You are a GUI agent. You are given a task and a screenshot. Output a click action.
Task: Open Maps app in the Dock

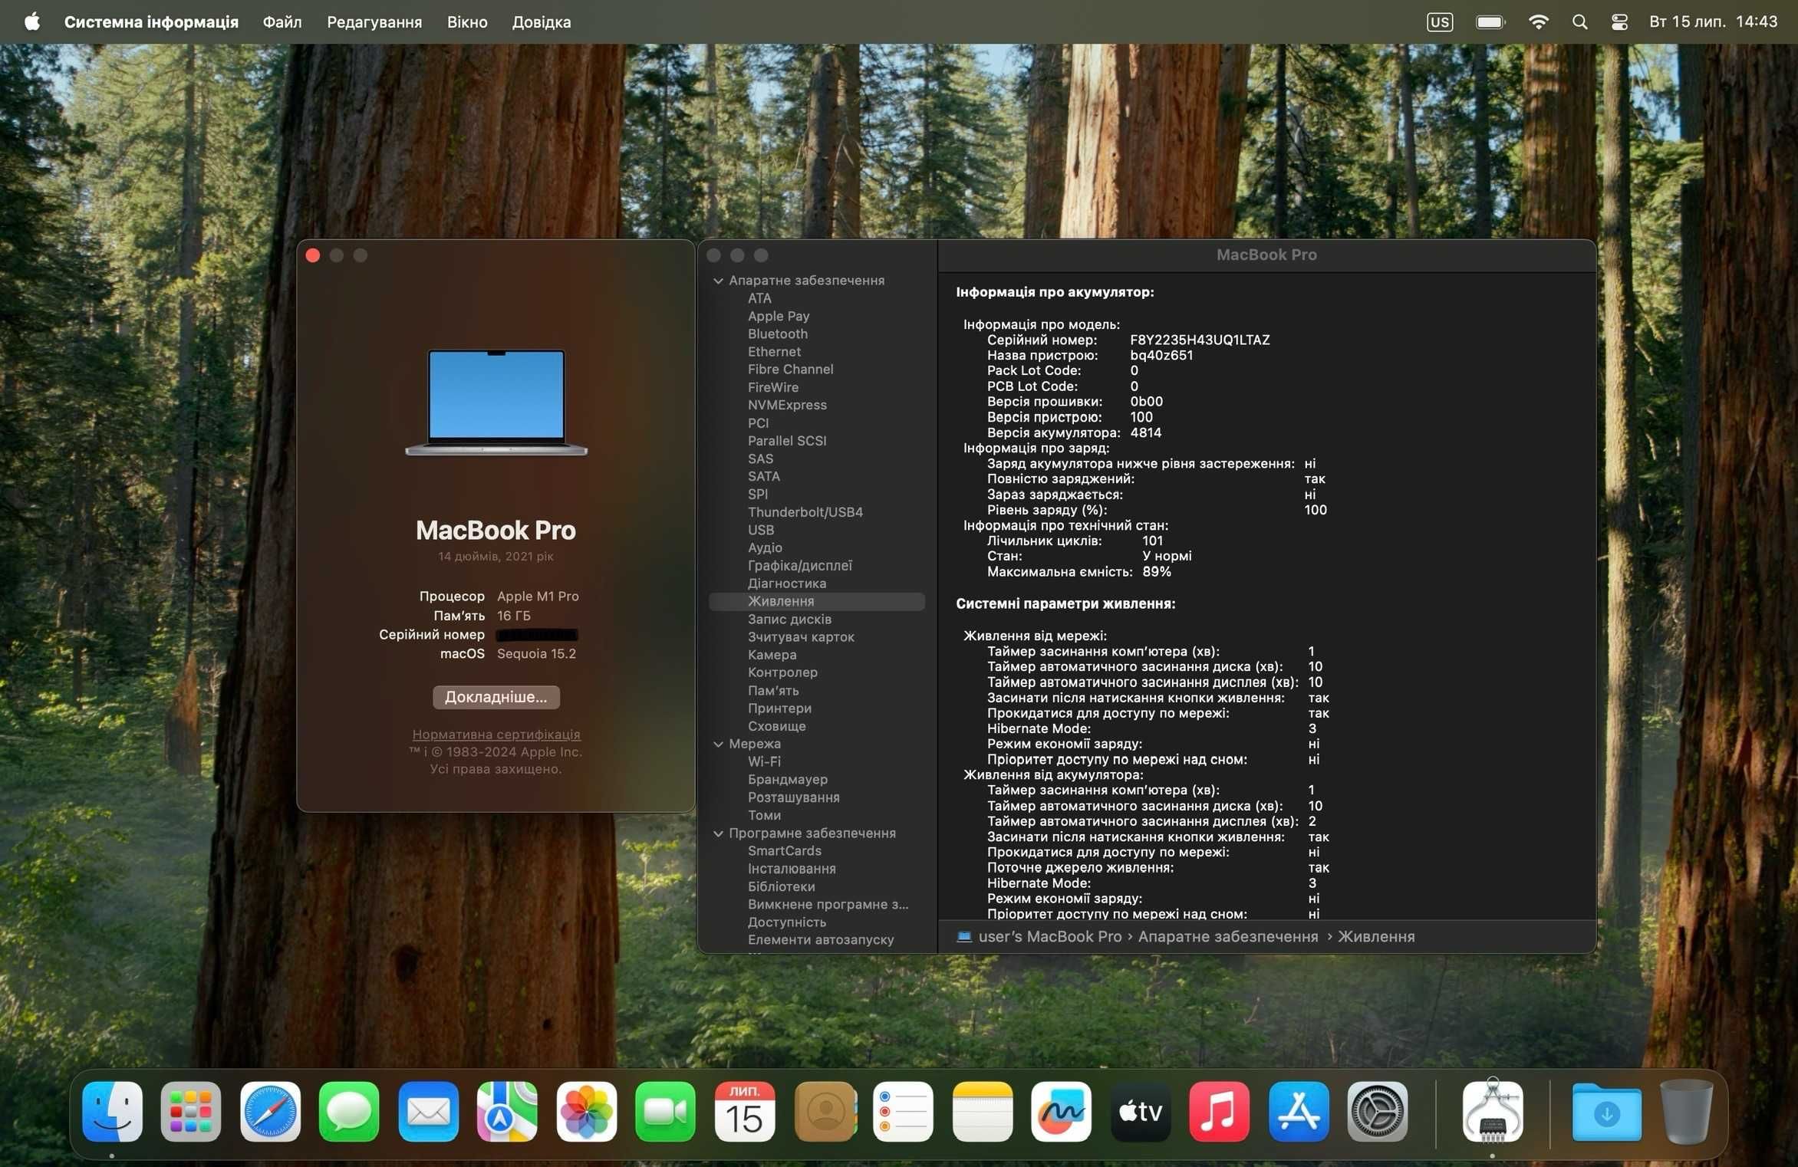507,1111
